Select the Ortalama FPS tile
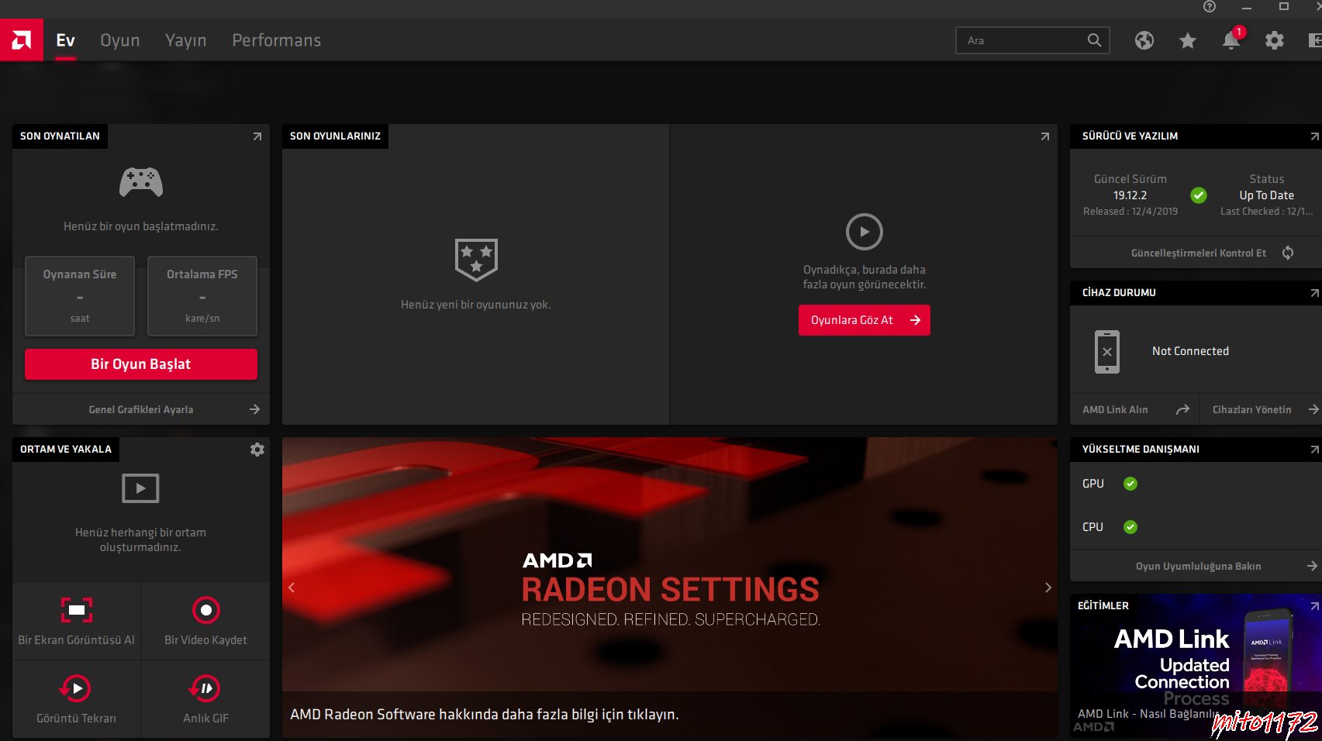Image resolution: width=1322 pixels, height=741 pixels. [202, 296]
